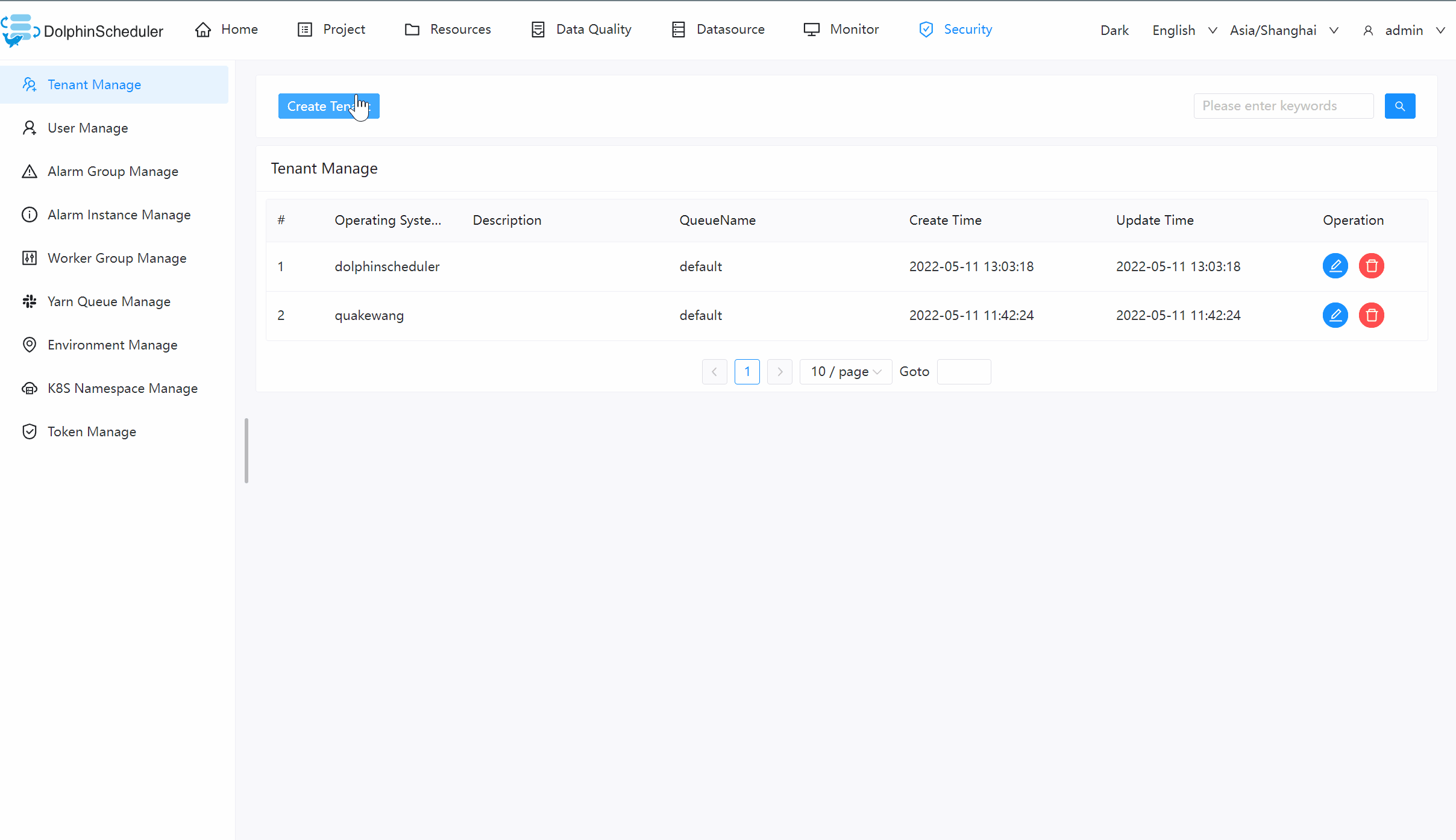Viewport: 1456px width, 840px height.
Task: Click the keywords search input field
Action: [x=1282, y=105]
